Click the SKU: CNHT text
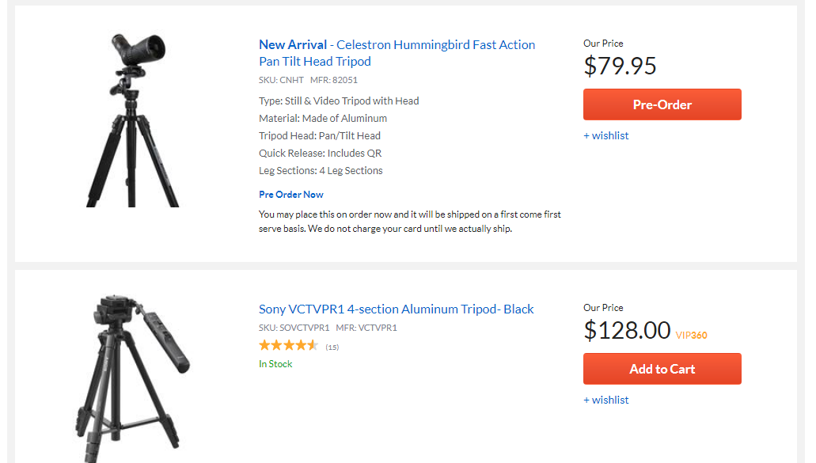816x463 pixels. [280, 80]
